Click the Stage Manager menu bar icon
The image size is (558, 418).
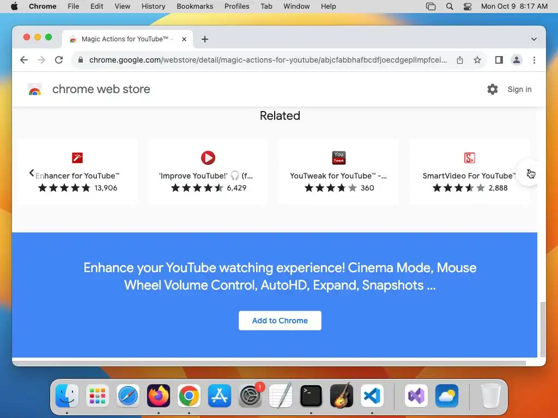[x=430, y=7]
